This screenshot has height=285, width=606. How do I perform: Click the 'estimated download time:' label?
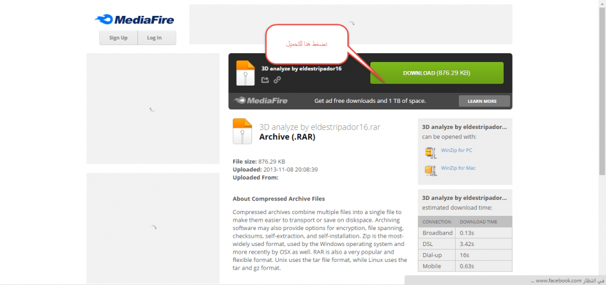click(457, 208)
